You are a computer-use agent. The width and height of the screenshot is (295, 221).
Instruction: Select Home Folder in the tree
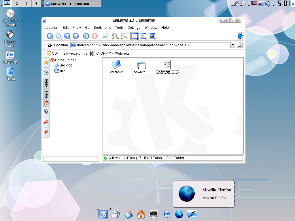click(x=63, y=60)
